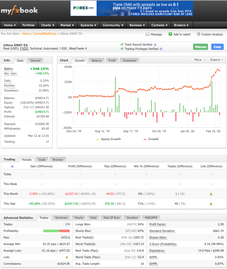Viewport: 227px width, 269px height.
Task: Toggle the Growth legend item
Action: coord(150,139)
